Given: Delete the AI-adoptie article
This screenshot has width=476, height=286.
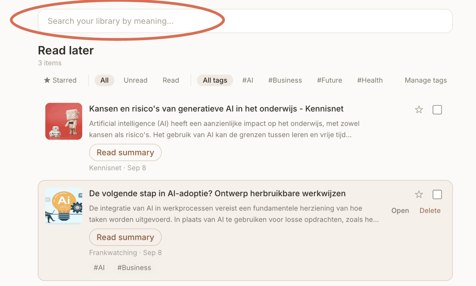Looking at the screenshot, I should 430,211.
